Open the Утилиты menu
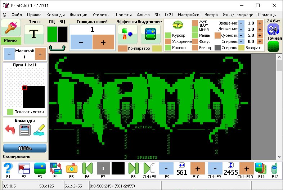This screenshot has height=190, width=283. point(101,15)
